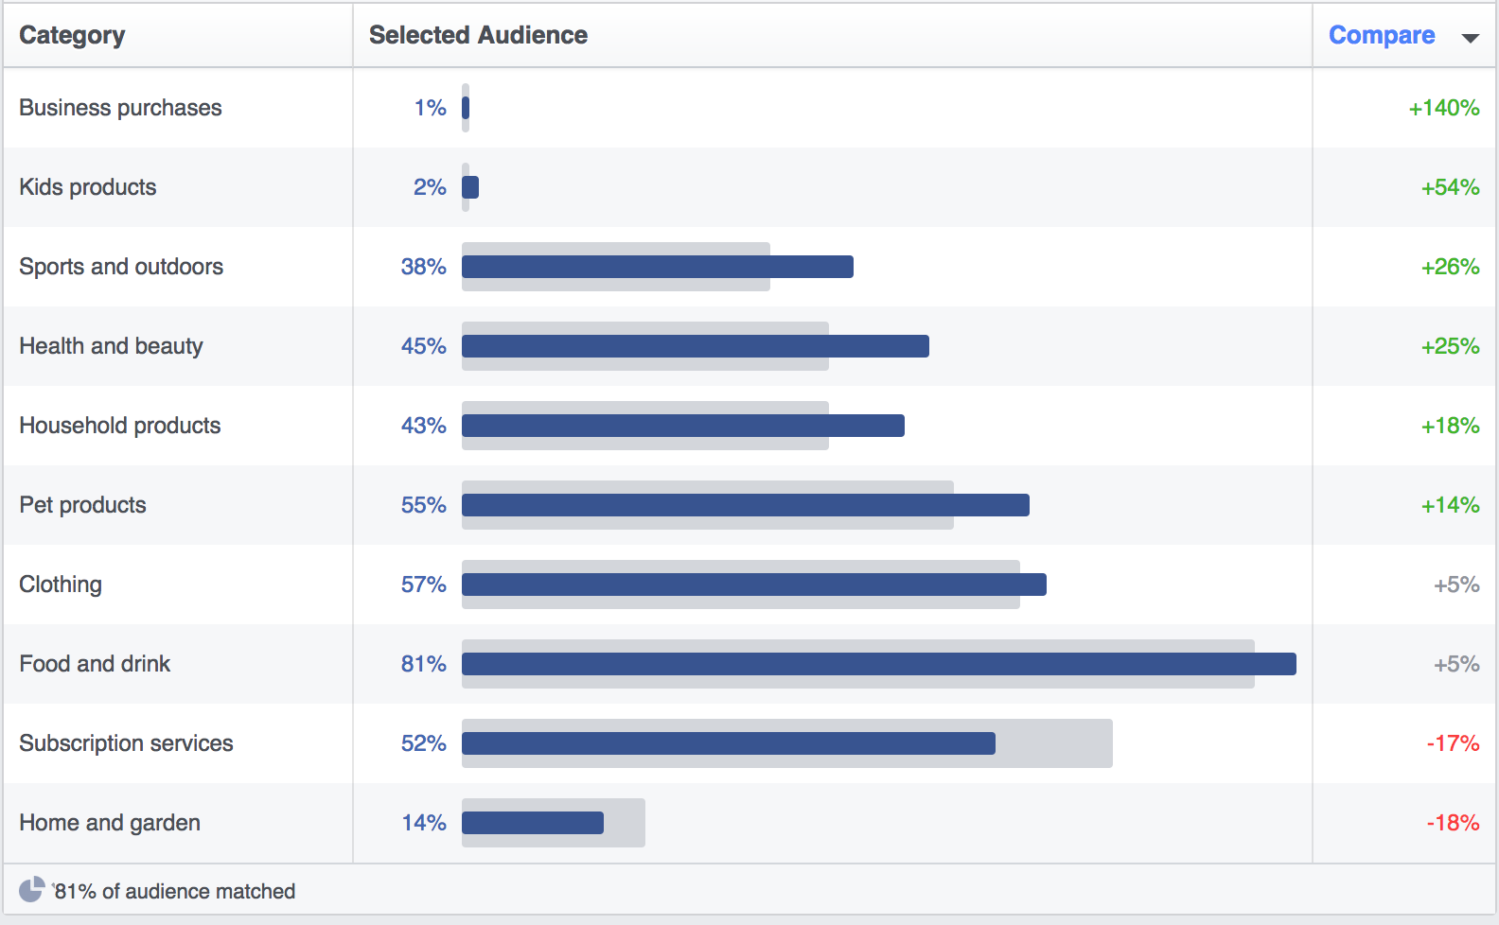Click the Compare column link
The height and width of the screenshot is (925, 1499).
[x=1381, y=35]
